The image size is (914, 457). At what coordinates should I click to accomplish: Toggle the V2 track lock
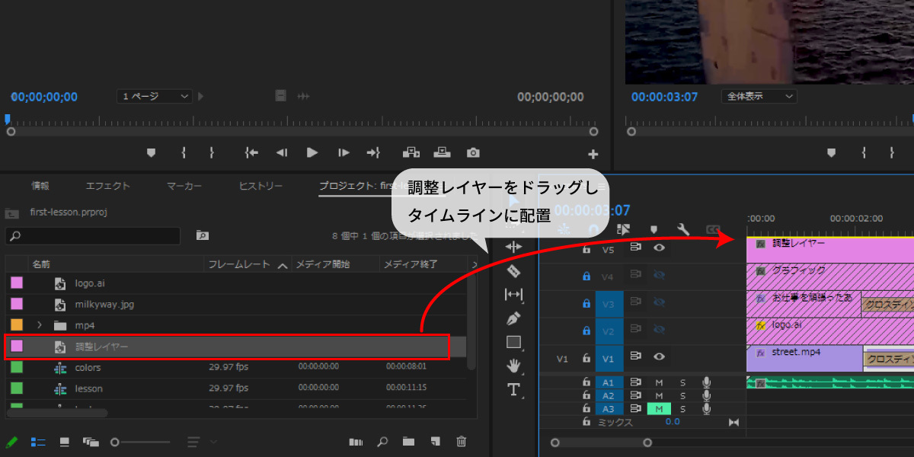click(586, 331)
